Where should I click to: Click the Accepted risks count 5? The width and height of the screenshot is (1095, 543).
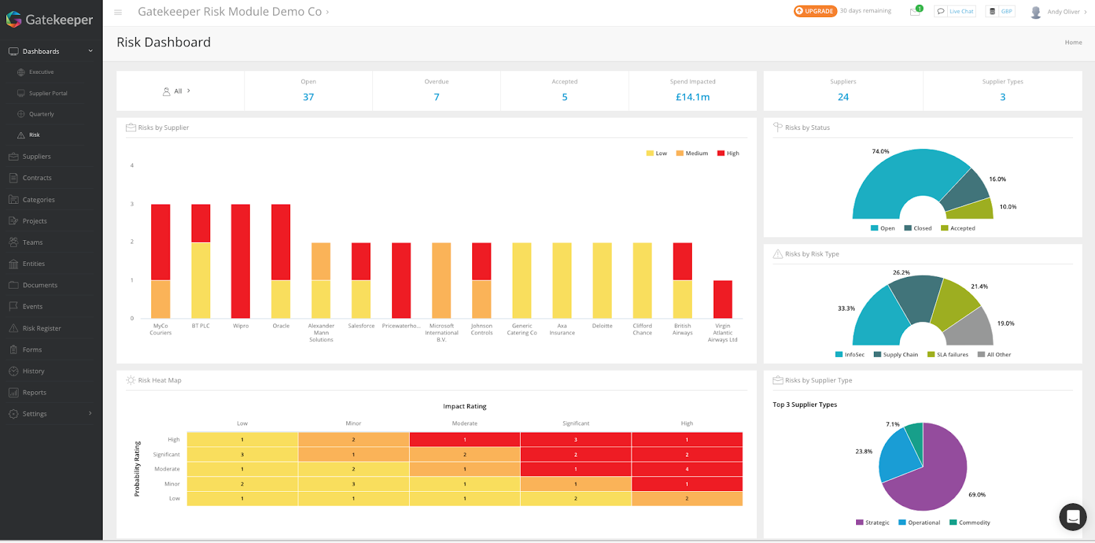tap(565, 97)
